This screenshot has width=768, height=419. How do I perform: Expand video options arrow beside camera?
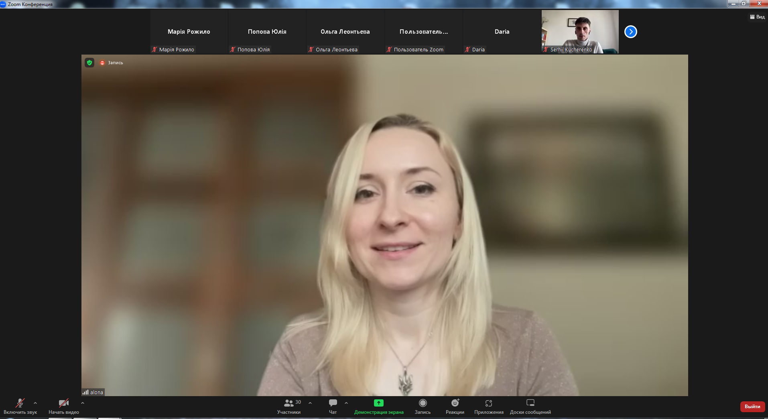(83, 403)
